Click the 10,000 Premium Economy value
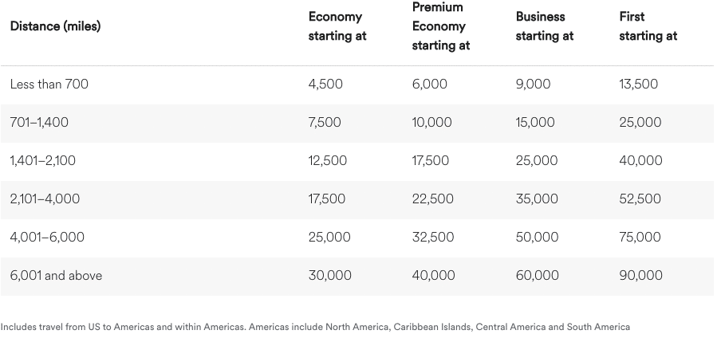Screen dimensions: 717x342 pos(432,122)
